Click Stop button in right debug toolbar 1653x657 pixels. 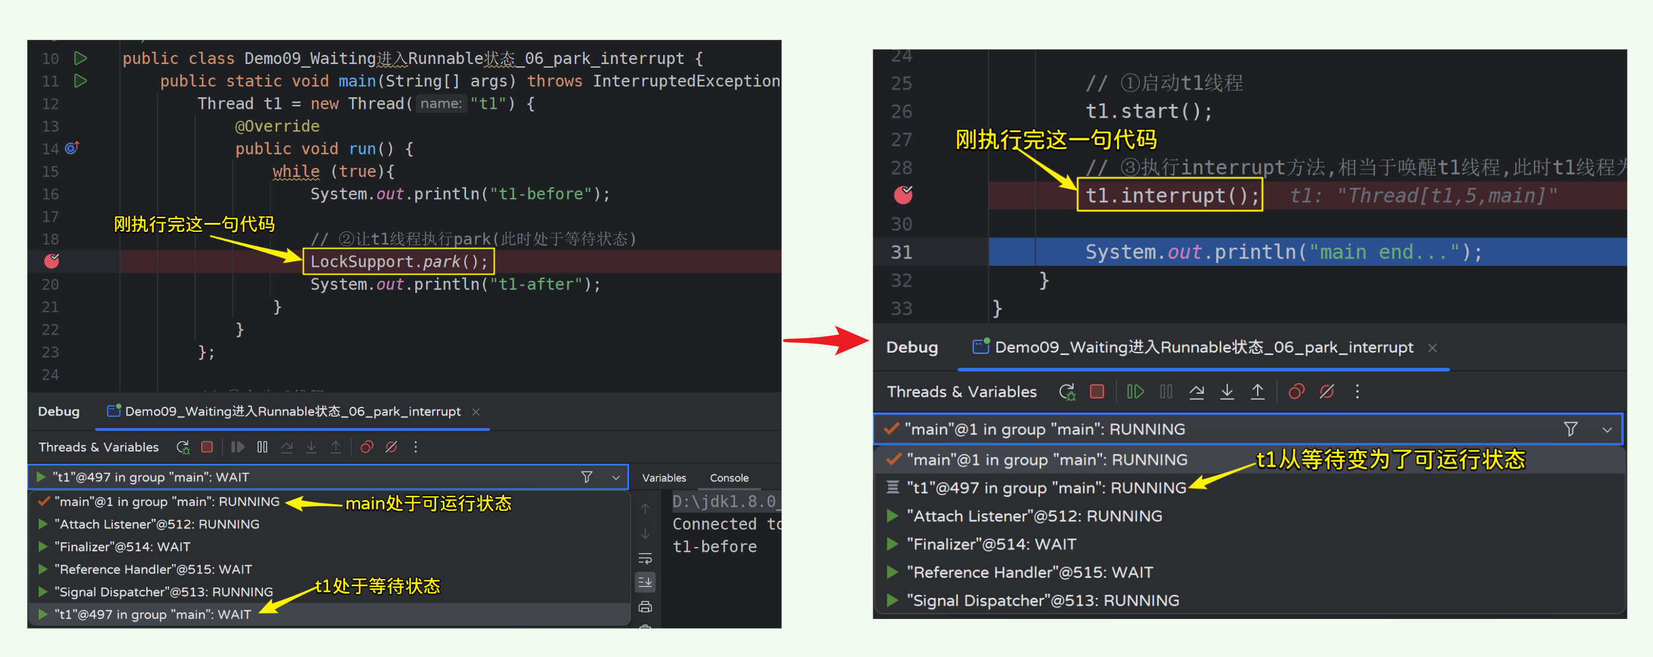tap(1096, 391)
